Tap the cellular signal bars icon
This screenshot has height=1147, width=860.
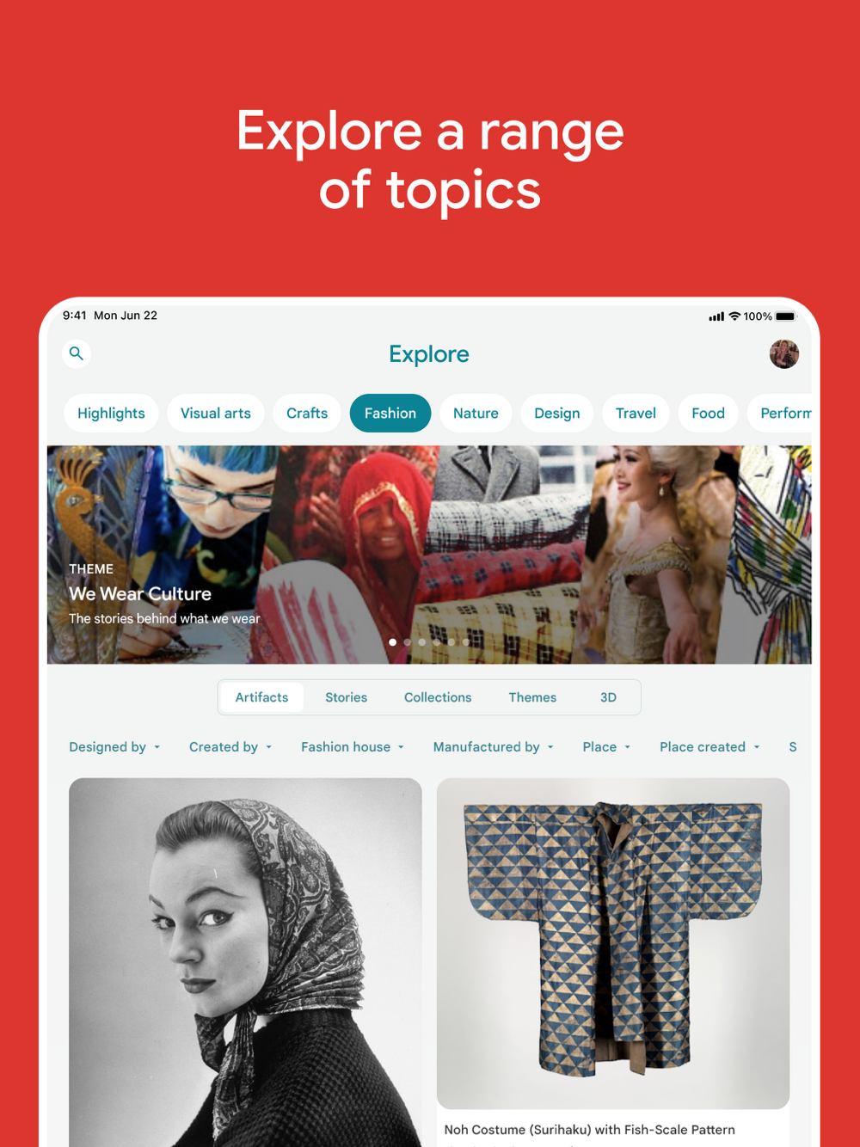716,316
